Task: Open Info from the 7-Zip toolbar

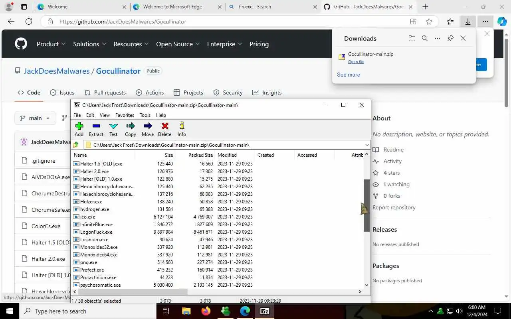Action: tap(182, 129)
